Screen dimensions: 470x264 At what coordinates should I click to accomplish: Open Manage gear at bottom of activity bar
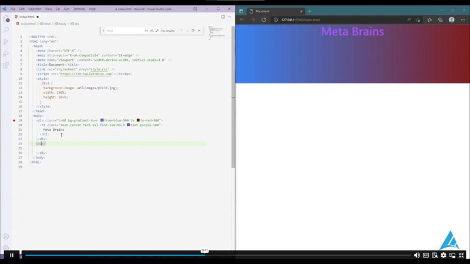[x=6, y=248]
